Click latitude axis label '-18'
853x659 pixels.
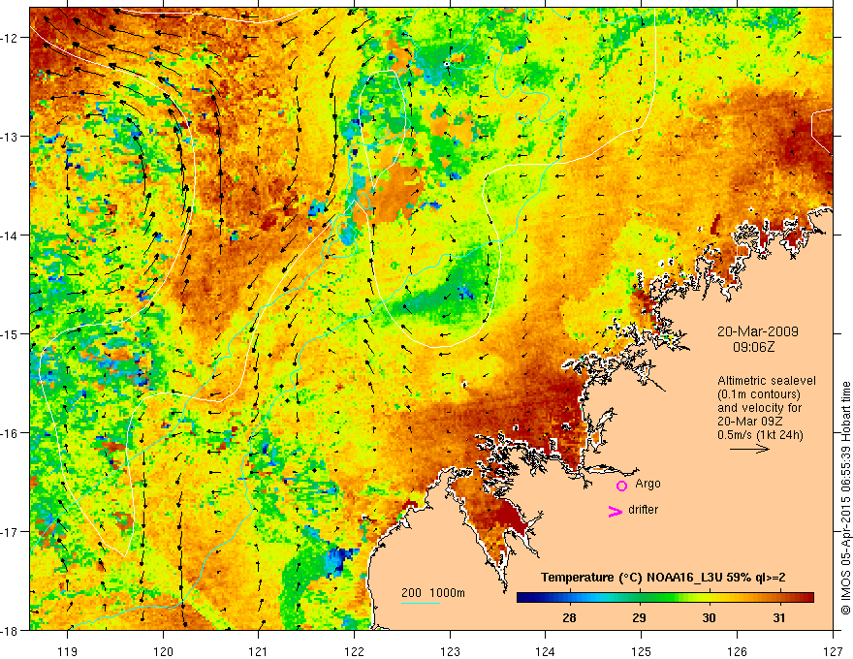[x=11, y=630]
